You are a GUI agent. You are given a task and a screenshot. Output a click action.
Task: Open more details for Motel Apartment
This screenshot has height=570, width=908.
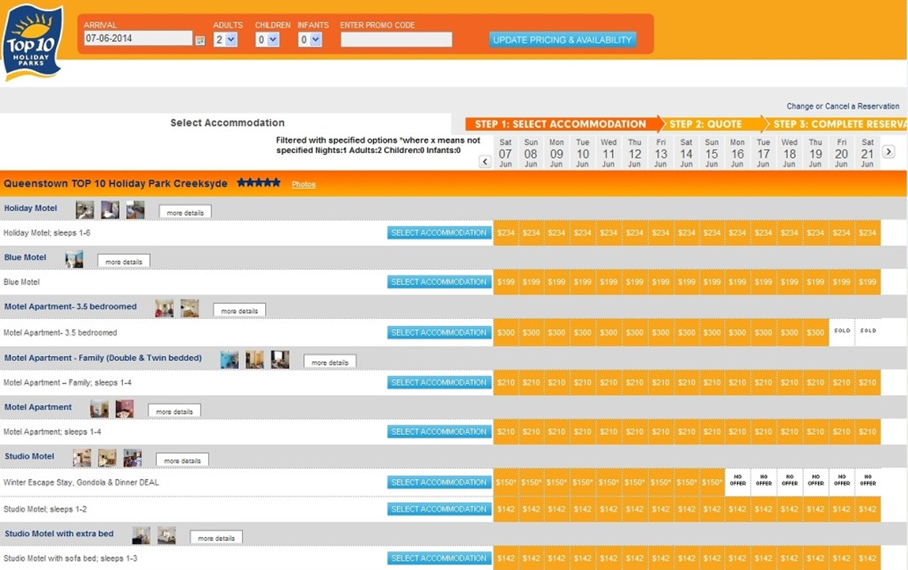(174, 411)
